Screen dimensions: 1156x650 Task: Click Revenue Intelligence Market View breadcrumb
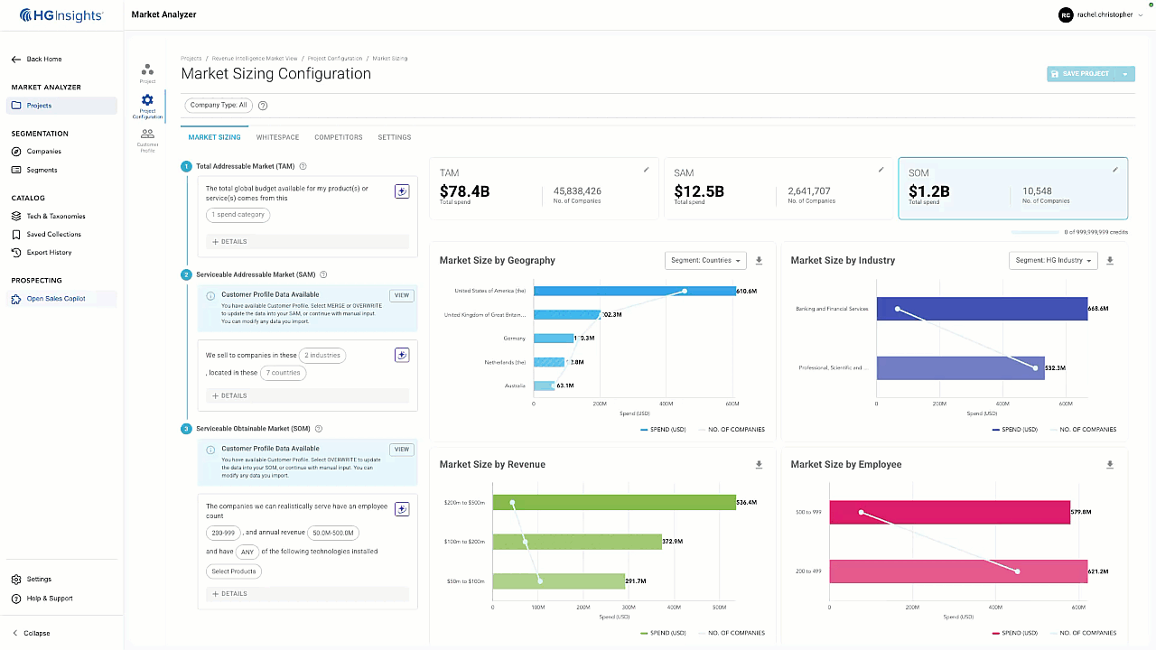(255, 59)
